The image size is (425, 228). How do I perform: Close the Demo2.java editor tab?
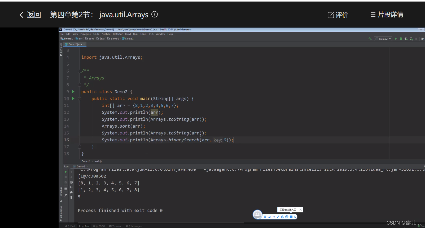pos(84,44)
